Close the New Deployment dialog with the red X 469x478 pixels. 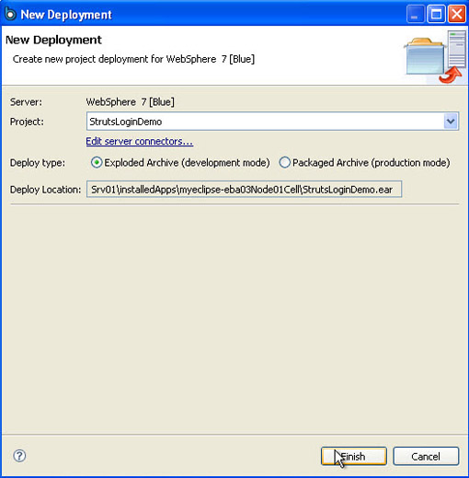[457, 14]
